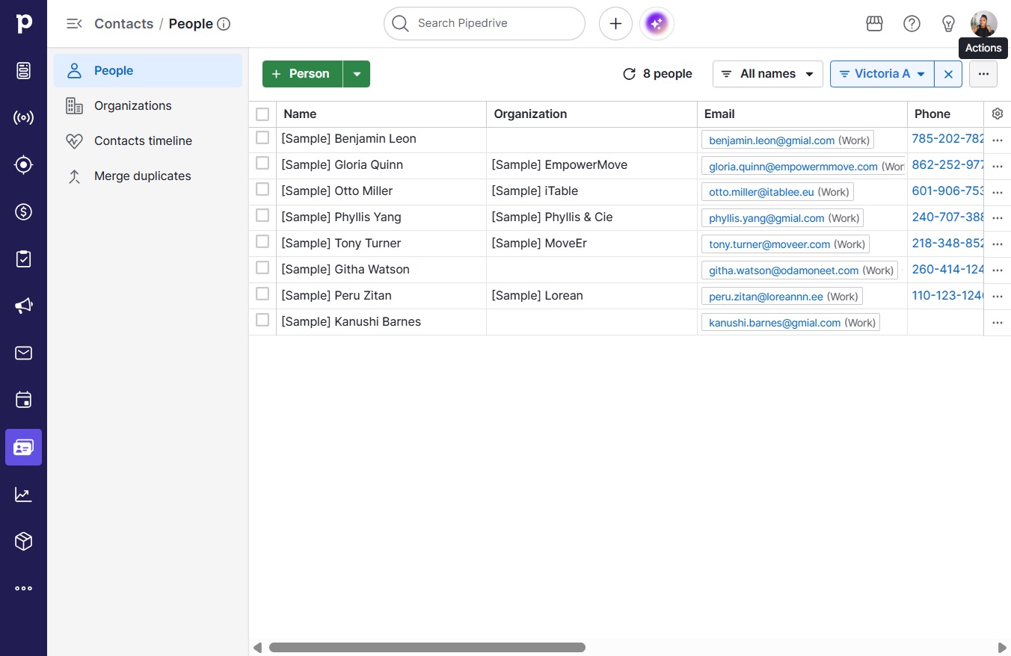
Task: Open the clipboard check sidebar icon
Action: (x=24, y=259)
